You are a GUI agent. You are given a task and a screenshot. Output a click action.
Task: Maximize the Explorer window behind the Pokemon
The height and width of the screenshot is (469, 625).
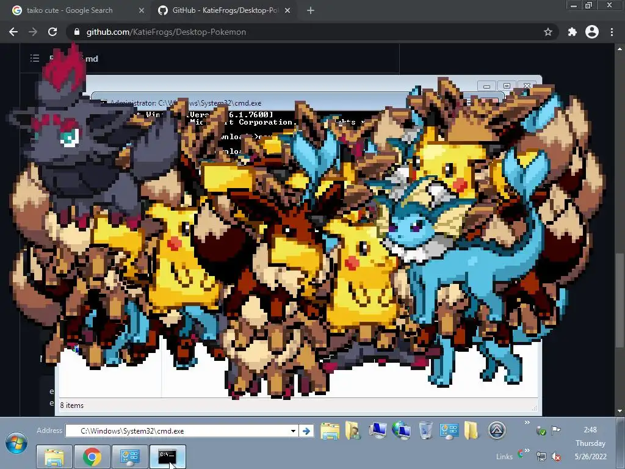click(x=507, y=86)
